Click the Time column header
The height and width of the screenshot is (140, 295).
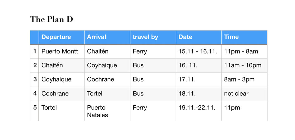pyautogui.click(x=244, y=37)
